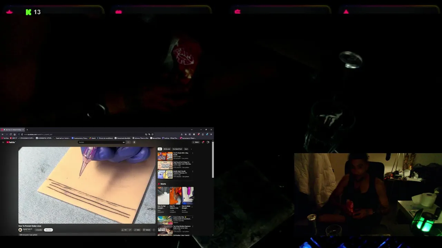Open the Ocean Coffee Vibes thumbnail
The image size is (442, 248).
tap(165, 220)
